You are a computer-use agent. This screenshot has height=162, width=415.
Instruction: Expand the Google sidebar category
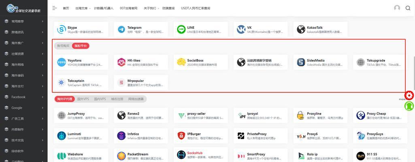(24, 108)
